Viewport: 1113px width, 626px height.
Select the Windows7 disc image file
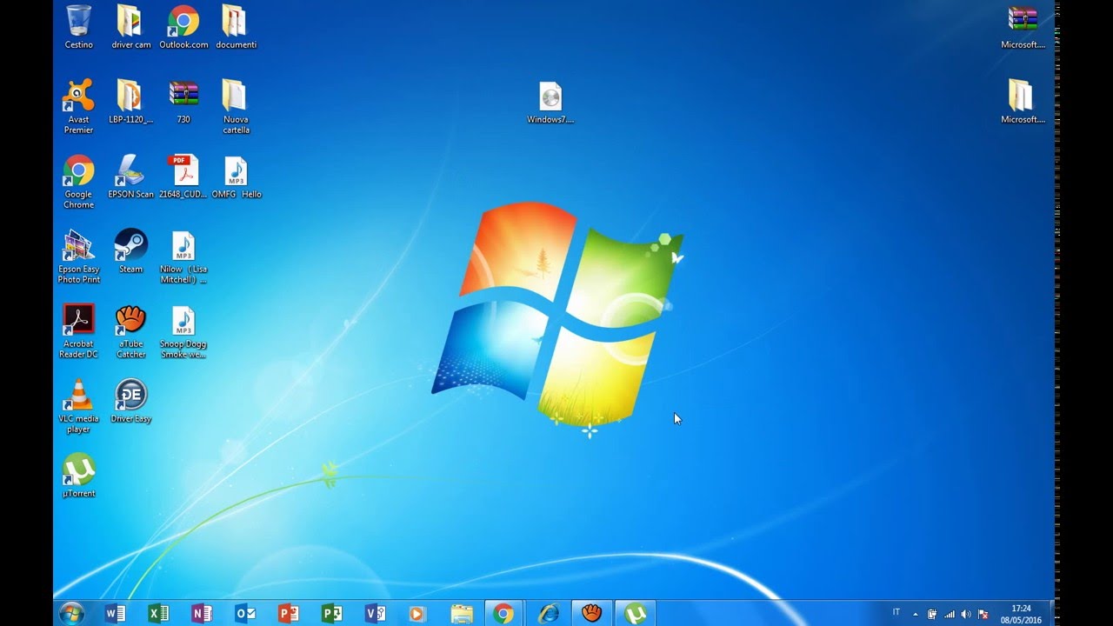550,102
